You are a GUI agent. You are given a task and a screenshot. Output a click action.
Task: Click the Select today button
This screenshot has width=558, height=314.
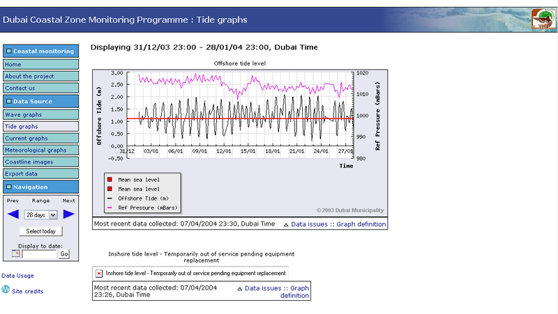[x=40, y=231]
